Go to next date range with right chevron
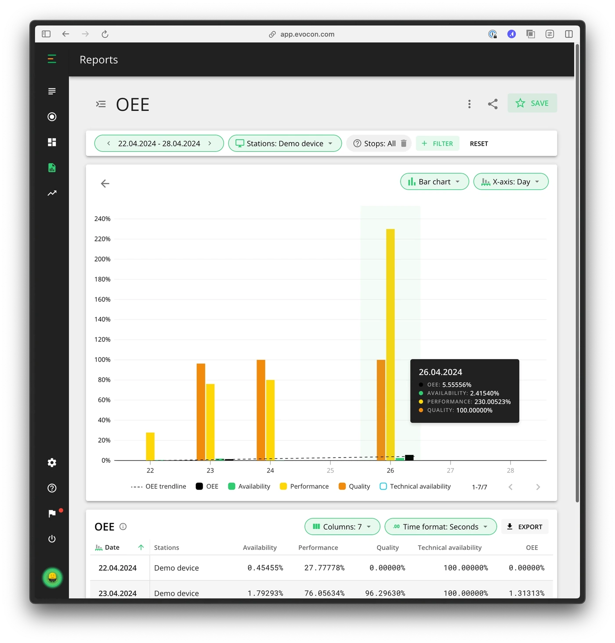This screenshot has width=615, height=643. click(210, 143)
